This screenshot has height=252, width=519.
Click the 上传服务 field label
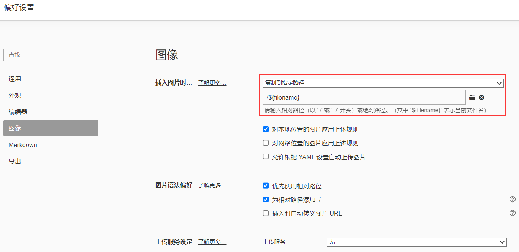pos(274,242)
